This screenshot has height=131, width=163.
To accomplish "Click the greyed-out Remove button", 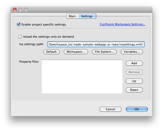I will pos(134,72).
